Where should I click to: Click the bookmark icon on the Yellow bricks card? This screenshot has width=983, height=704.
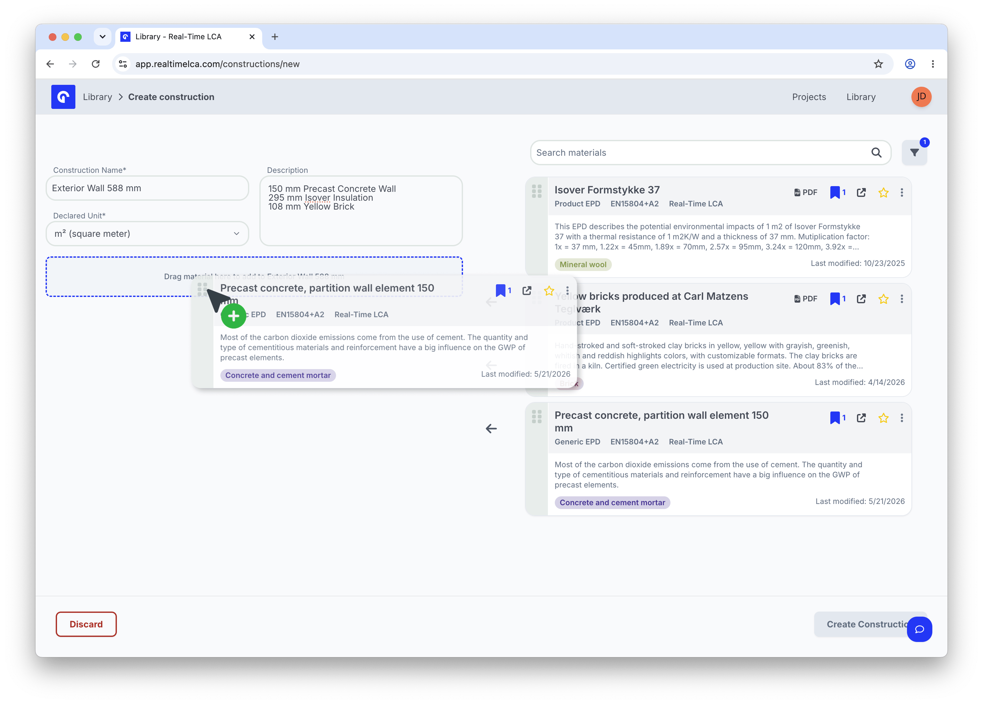(835, 299)
